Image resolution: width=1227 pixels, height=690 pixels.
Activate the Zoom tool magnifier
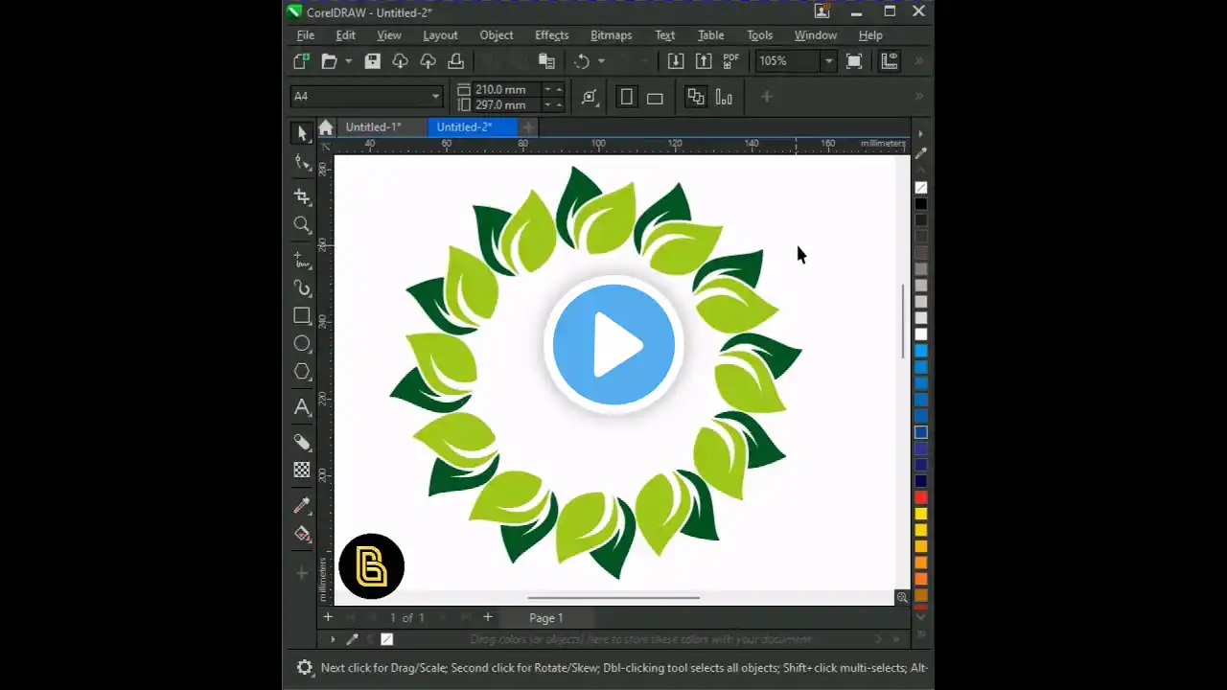(x=302, y=225)
